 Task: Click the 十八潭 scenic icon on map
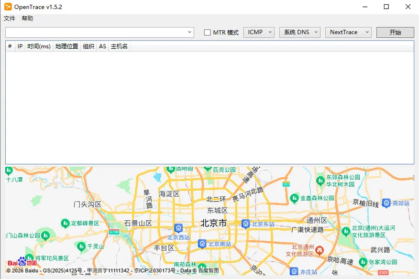click(x=9, y=170)
